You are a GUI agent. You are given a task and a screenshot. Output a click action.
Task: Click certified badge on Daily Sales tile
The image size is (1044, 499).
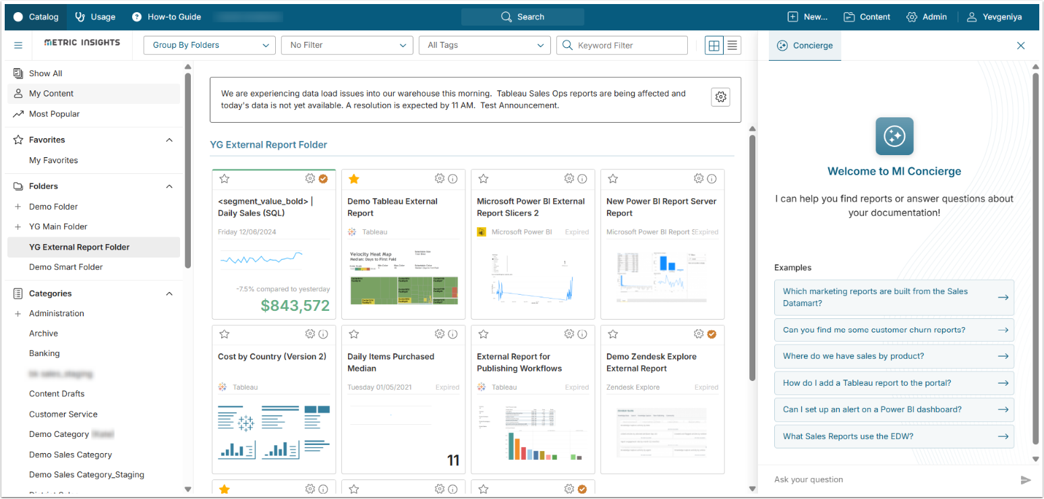point(323,179)
